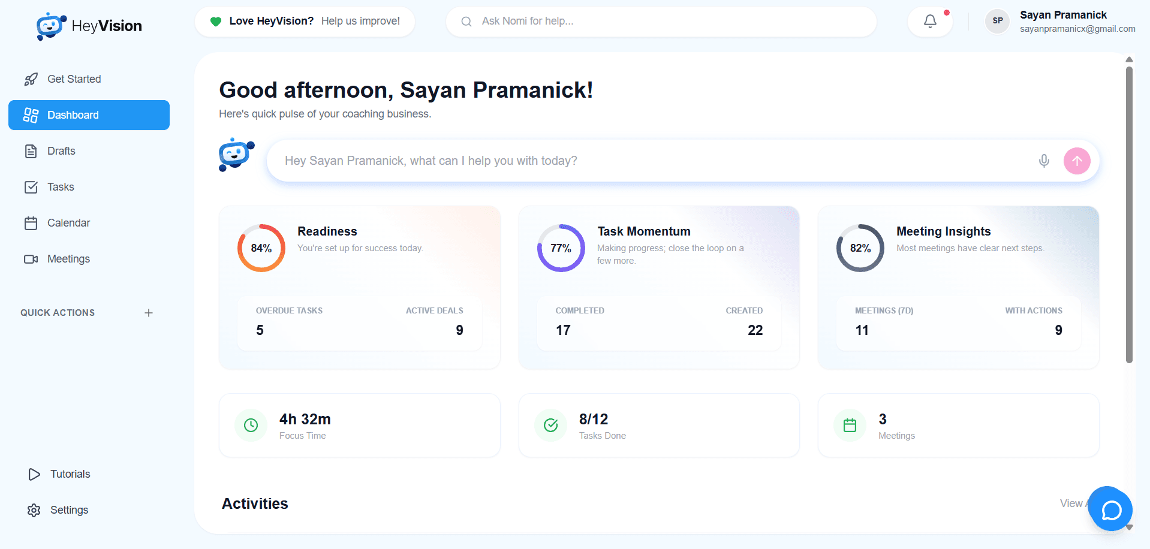This screenshot has width=1150, height=549.
Task: Click the SP profile avatar
Action: point(997,21)
